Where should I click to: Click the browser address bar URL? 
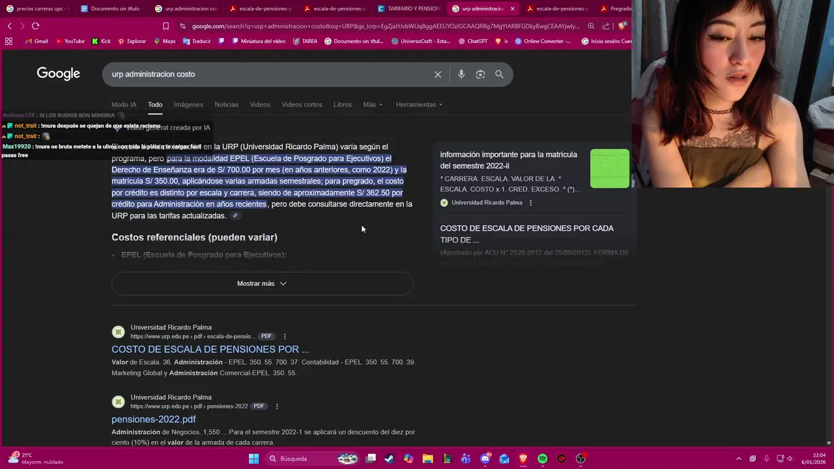pos(384,26)
